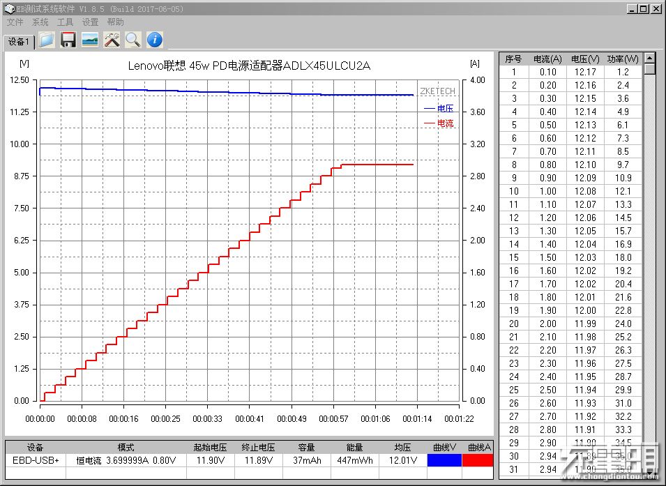The width and height of the screenshot is (666, 486).
Task: Click the 4.00 current axis label
Action: [x=478, y=80]
